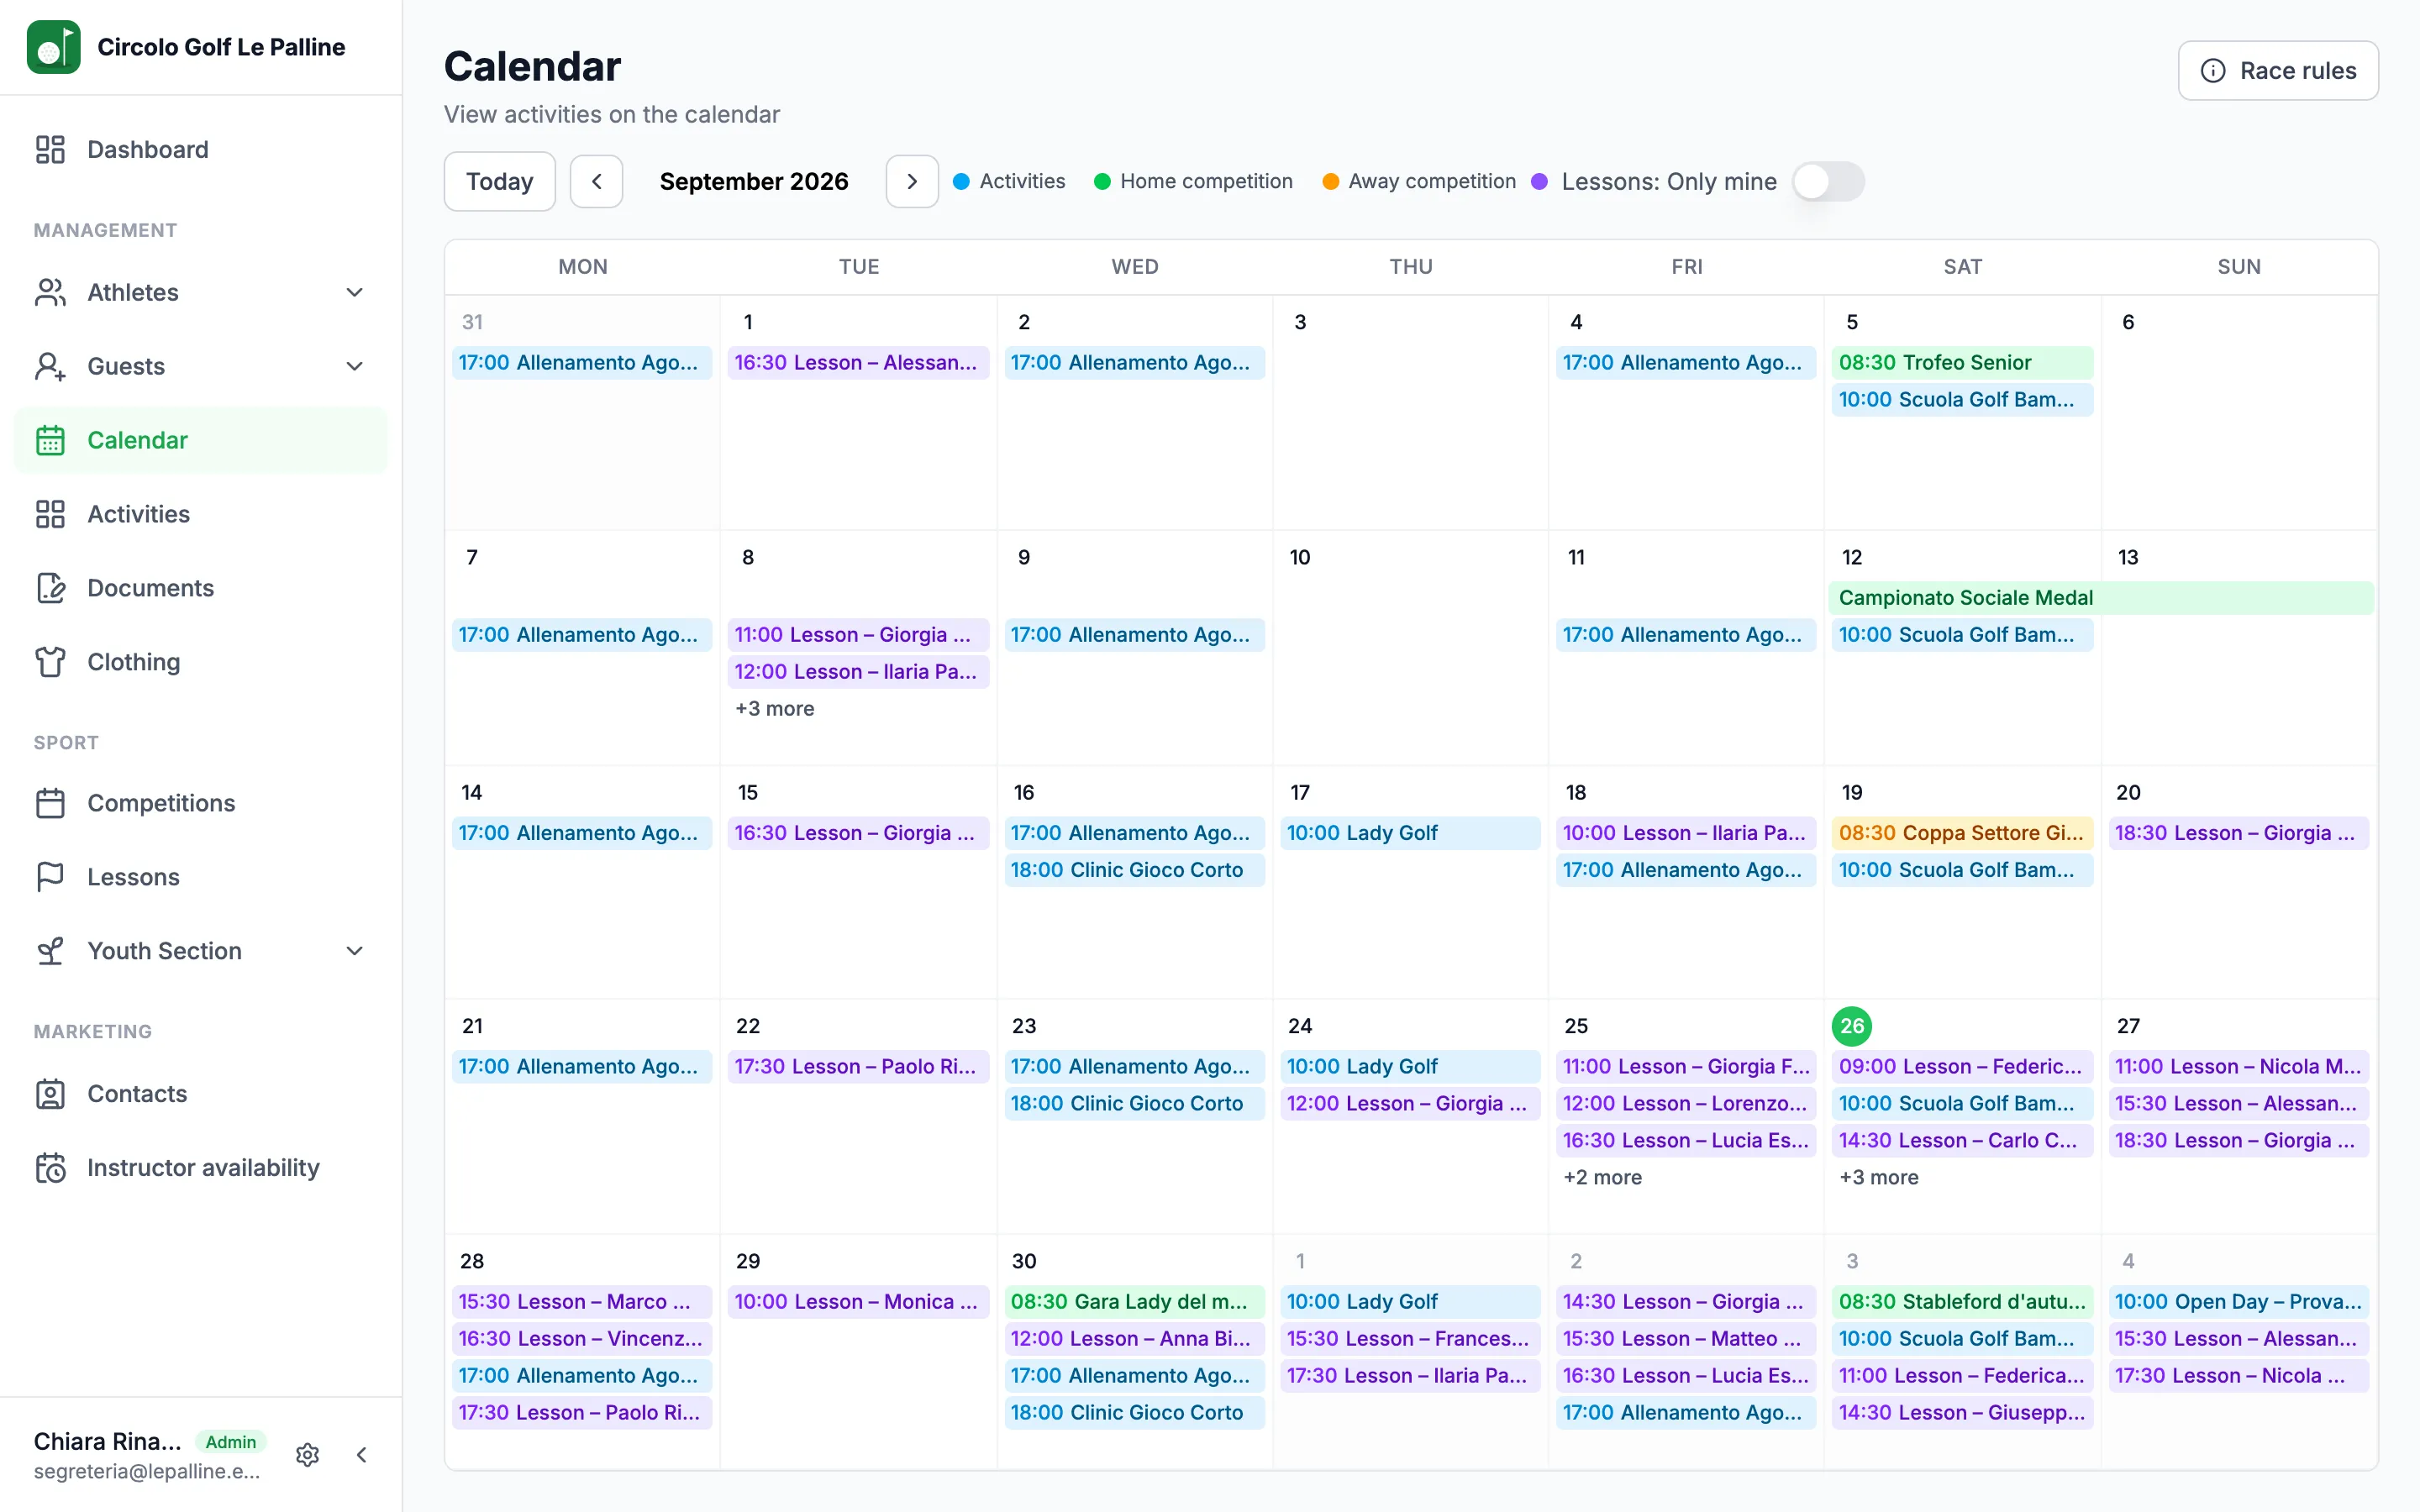Screen dimensions: 2420x1512
Task: Click the Contacts icon in Marketing
Action: (x=50, y=1094)
